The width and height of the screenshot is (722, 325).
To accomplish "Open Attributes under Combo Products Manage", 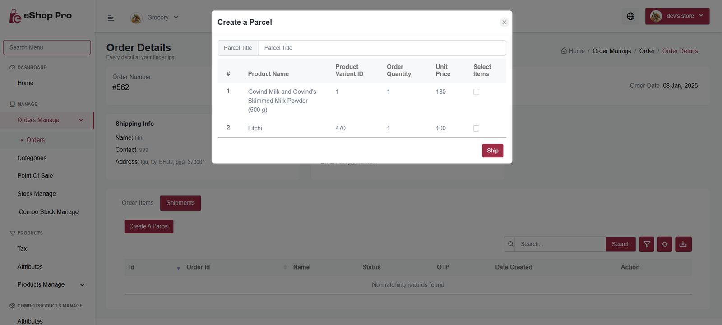I will (30, 321).
